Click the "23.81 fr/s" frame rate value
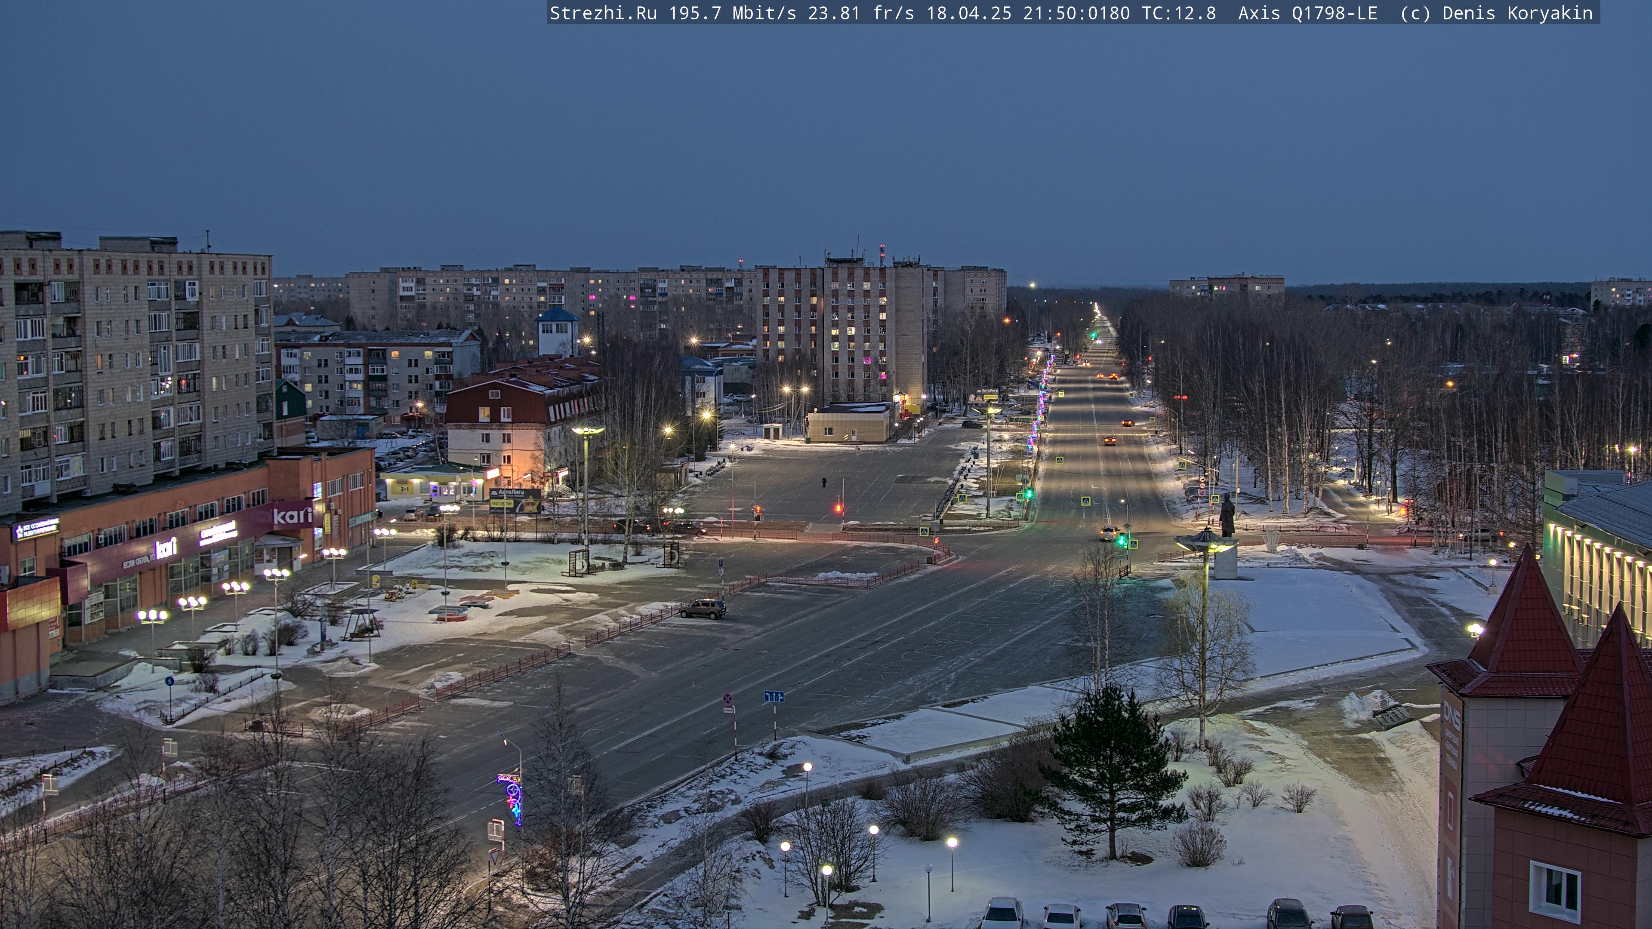Viewport: 1652px width, 929px height. (861, 13)
